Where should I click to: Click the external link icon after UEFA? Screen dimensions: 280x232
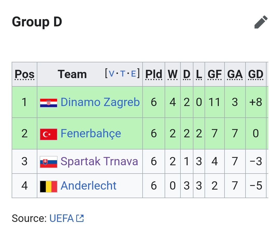click(x=80, y=218)
